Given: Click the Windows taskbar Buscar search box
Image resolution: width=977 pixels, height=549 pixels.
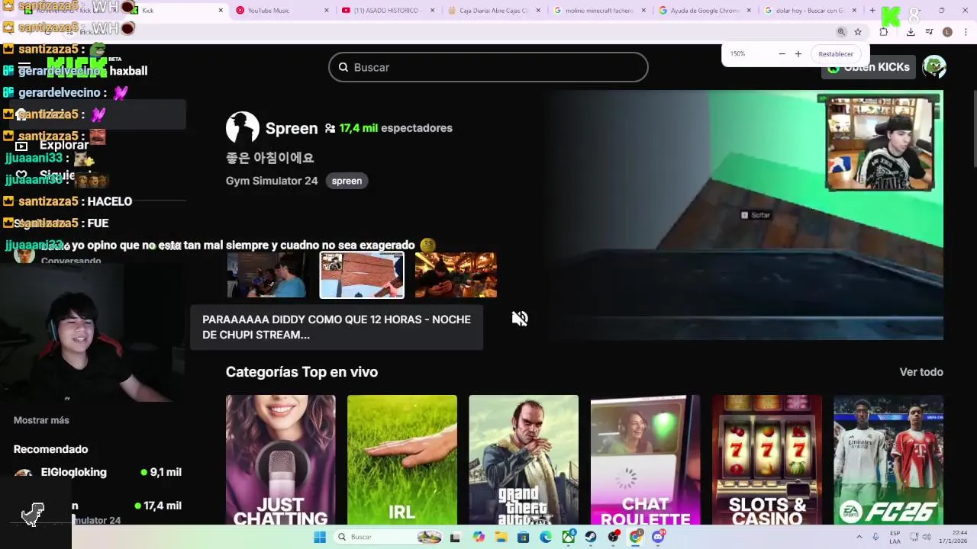Looking at the screenshot, I should 388,537.
